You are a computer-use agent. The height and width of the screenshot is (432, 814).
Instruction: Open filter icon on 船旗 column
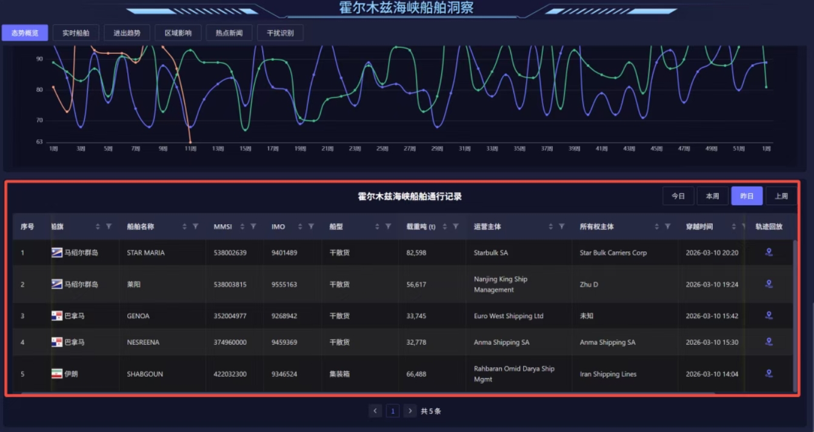(109, 227)
